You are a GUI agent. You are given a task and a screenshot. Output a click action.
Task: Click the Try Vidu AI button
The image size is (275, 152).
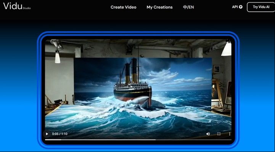(x=261, y=7)
